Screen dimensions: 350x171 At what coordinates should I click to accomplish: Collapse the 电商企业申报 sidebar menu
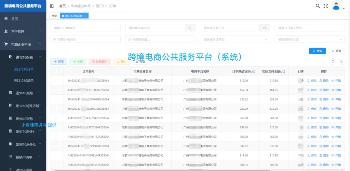23,44
